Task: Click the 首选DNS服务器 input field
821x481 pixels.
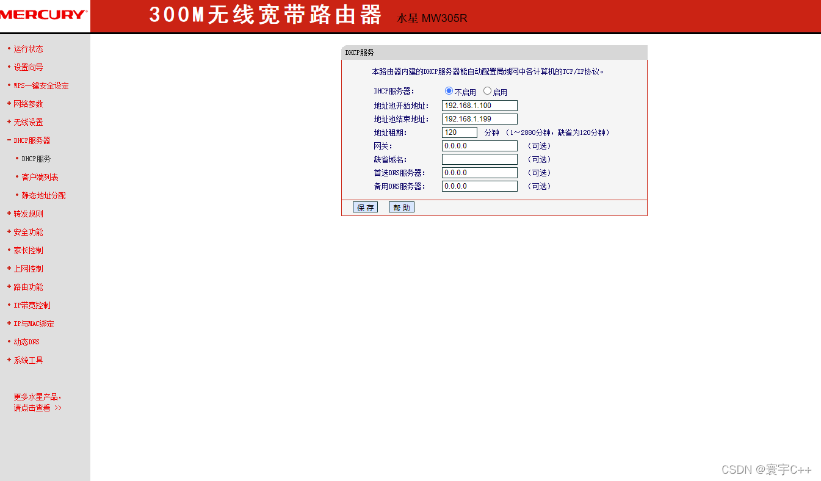Action: 480,173
